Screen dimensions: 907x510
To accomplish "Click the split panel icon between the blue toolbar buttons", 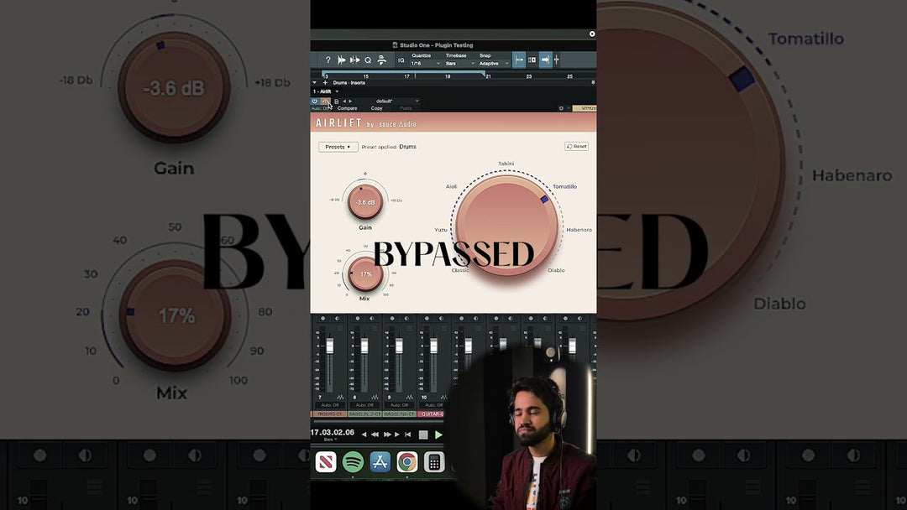I will pyautogui.click(x=532, y=60).
